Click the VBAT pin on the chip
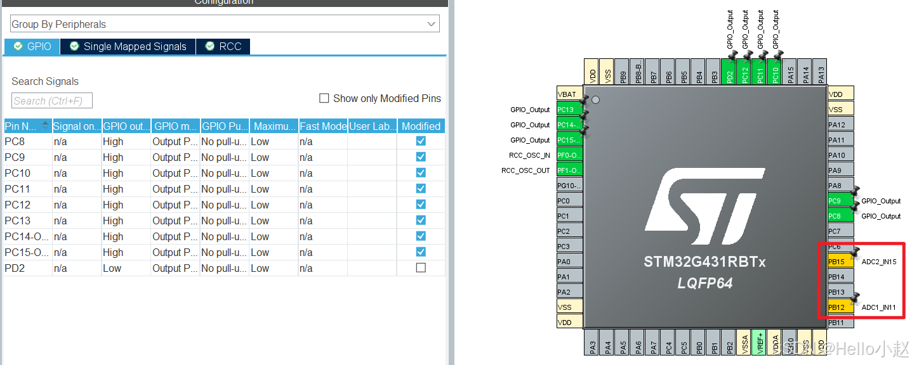Viewport: 912px width, 365px height. pos(569,94)
